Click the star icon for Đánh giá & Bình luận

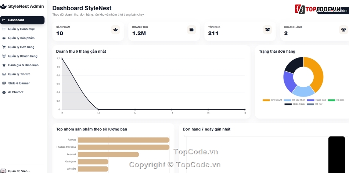pyautogui.click(x=4, y=65)
